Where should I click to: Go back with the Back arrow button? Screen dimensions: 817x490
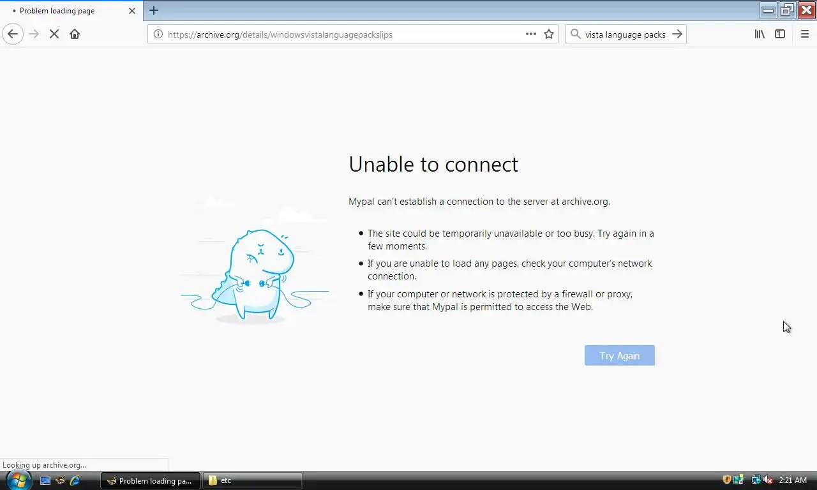point(13,34)
